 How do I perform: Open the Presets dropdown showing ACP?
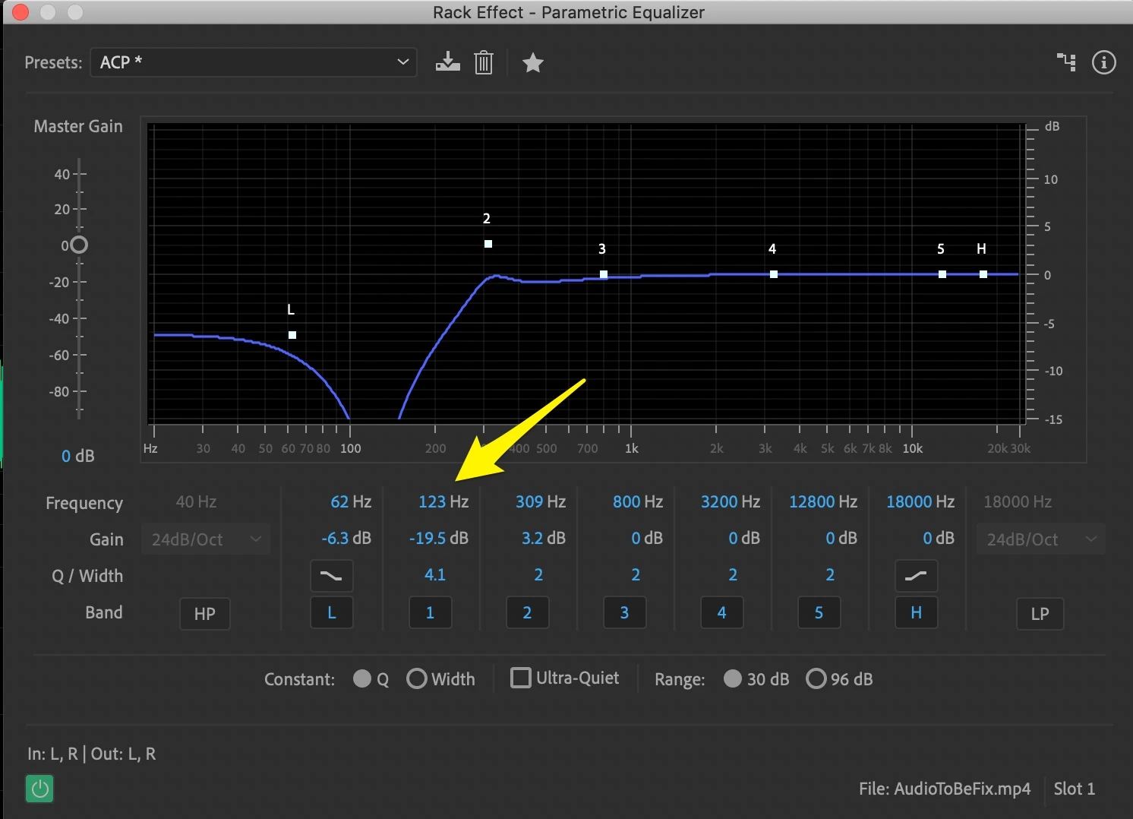[254, 62]
